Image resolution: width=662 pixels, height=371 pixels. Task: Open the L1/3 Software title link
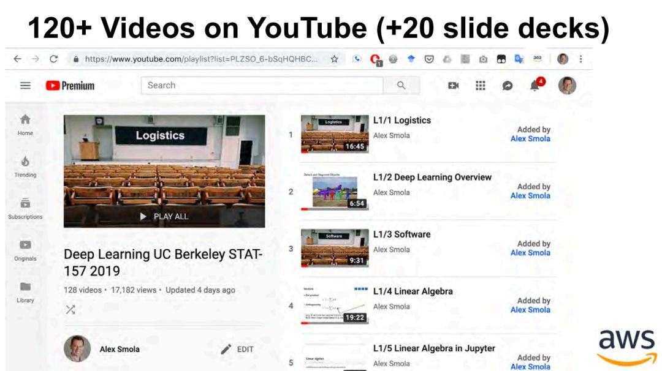coord(402,234)
